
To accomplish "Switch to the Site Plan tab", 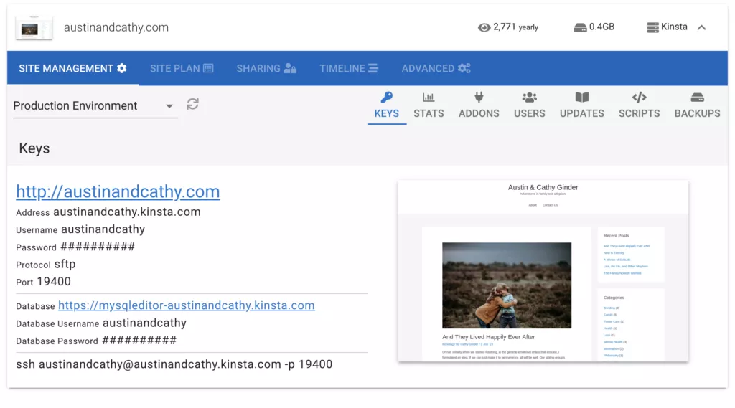I will pyautogui.click(x=182, y=68).
